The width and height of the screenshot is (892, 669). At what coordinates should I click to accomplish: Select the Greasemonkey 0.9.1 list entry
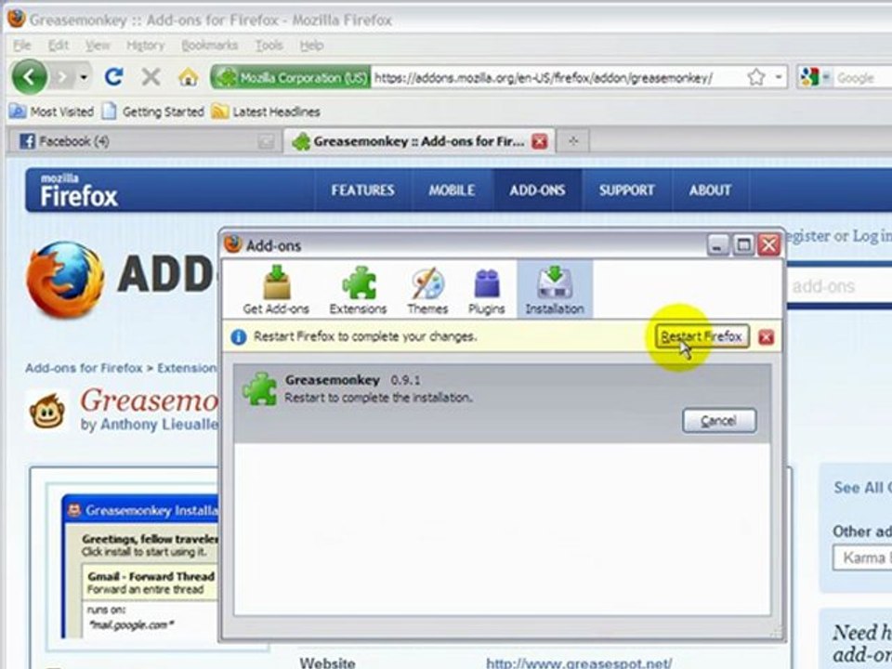point(502,404)
